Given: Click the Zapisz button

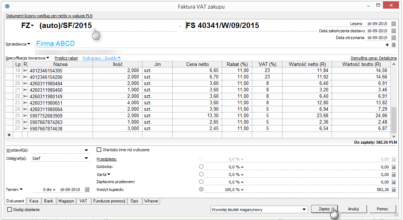Looking at the screenshot, I should coord(324,209).
